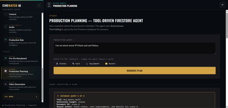Click the circular icon button in the top-right header

[x=222, y=5]
